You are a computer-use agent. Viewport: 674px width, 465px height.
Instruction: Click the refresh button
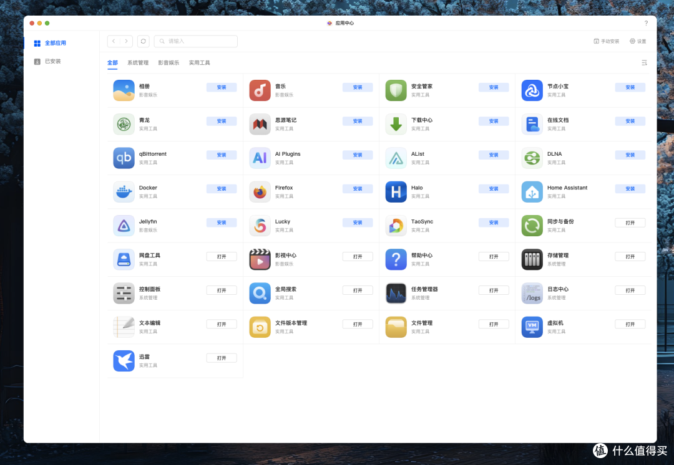143,41
